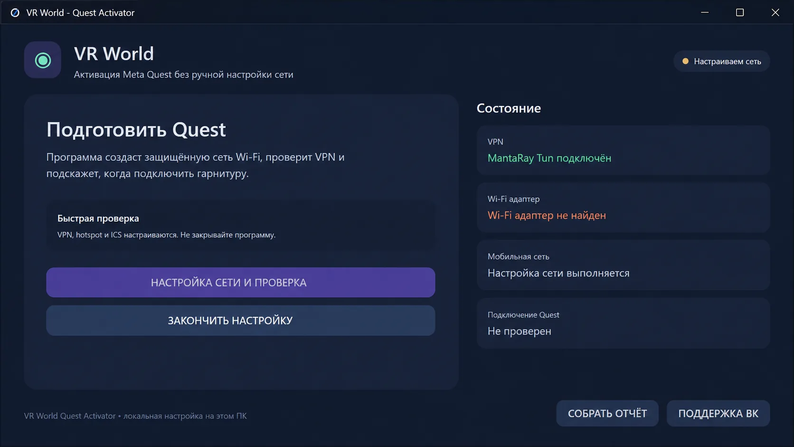The height and width of the screenshot is (447, 794).
Task: Click the Настраиваем сеть status label
Action: coord(728,61)
